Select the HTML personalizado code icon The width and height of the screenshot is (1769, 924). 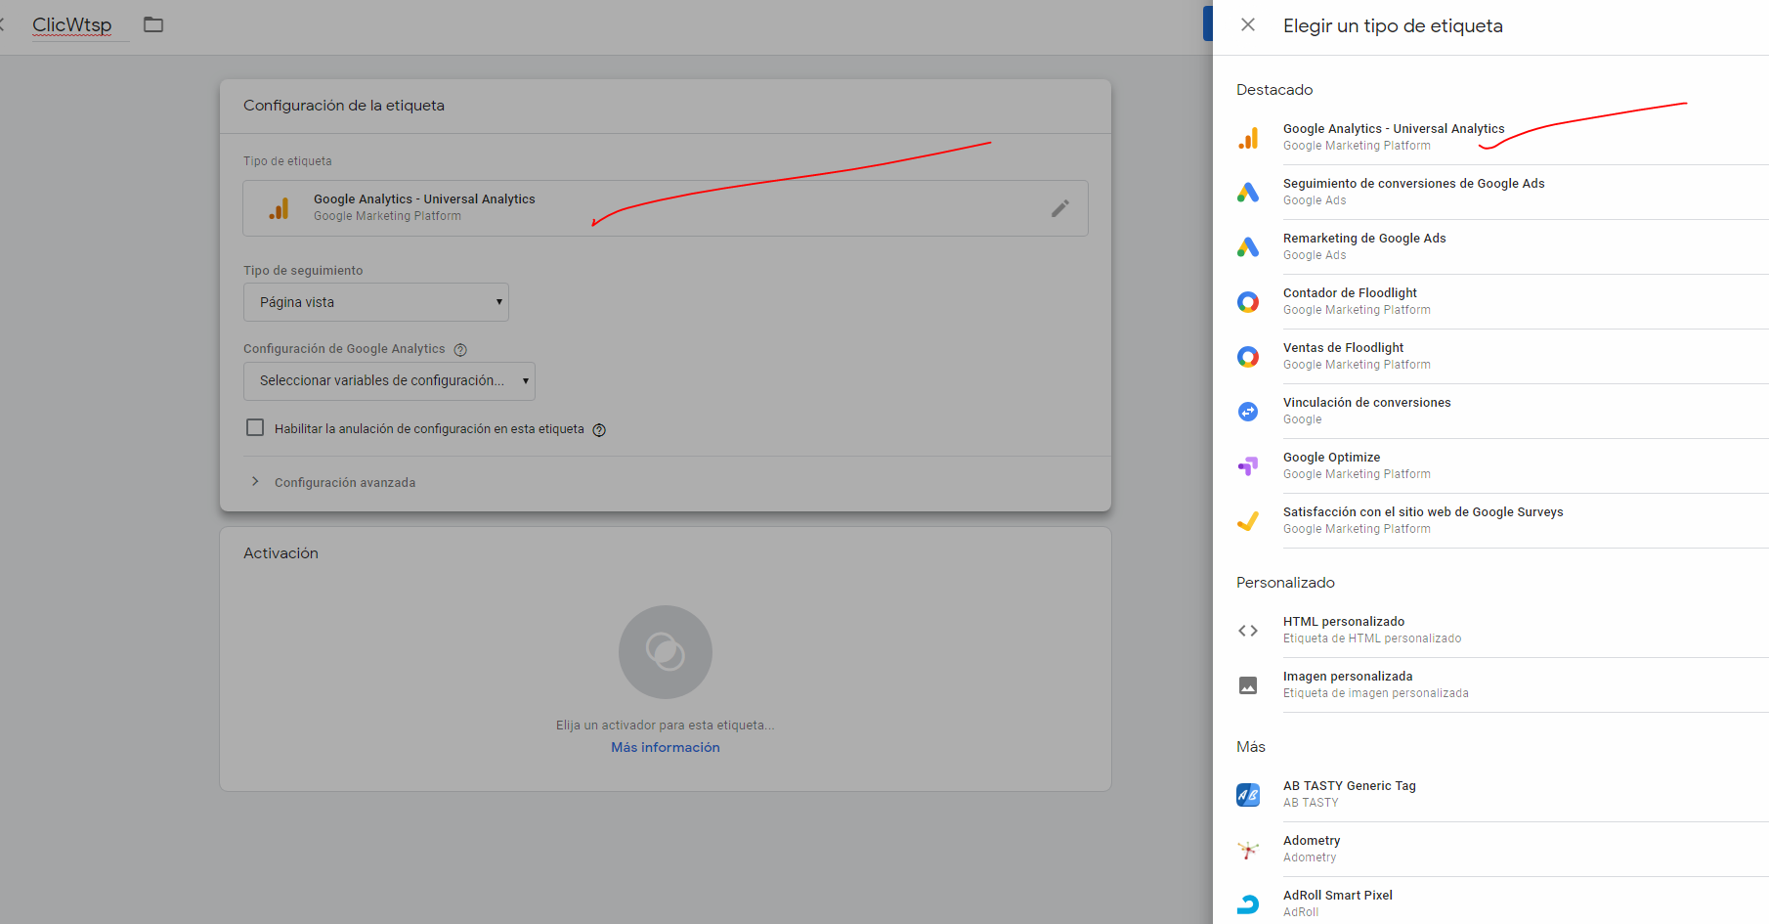click(1248, 631)
